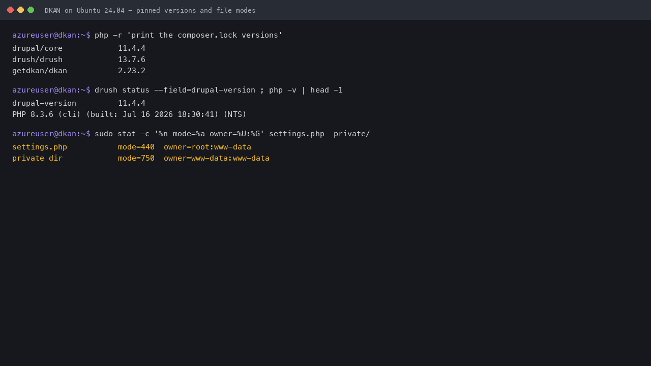Image resolution: width=651 pixels, height=366 pixels.
Task: Click 'private/' argument in the stat command
Action: [352, 134]
